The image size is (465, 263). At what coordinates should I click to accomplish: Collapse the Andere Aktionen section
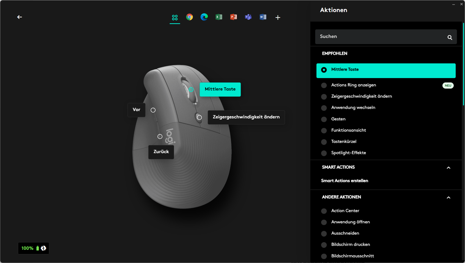click(x=448, y=197)
